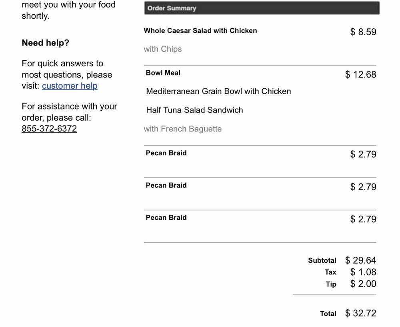Select the first Pecan Braid item
This screenshot has height=327, width=400.
coord(166,153)
